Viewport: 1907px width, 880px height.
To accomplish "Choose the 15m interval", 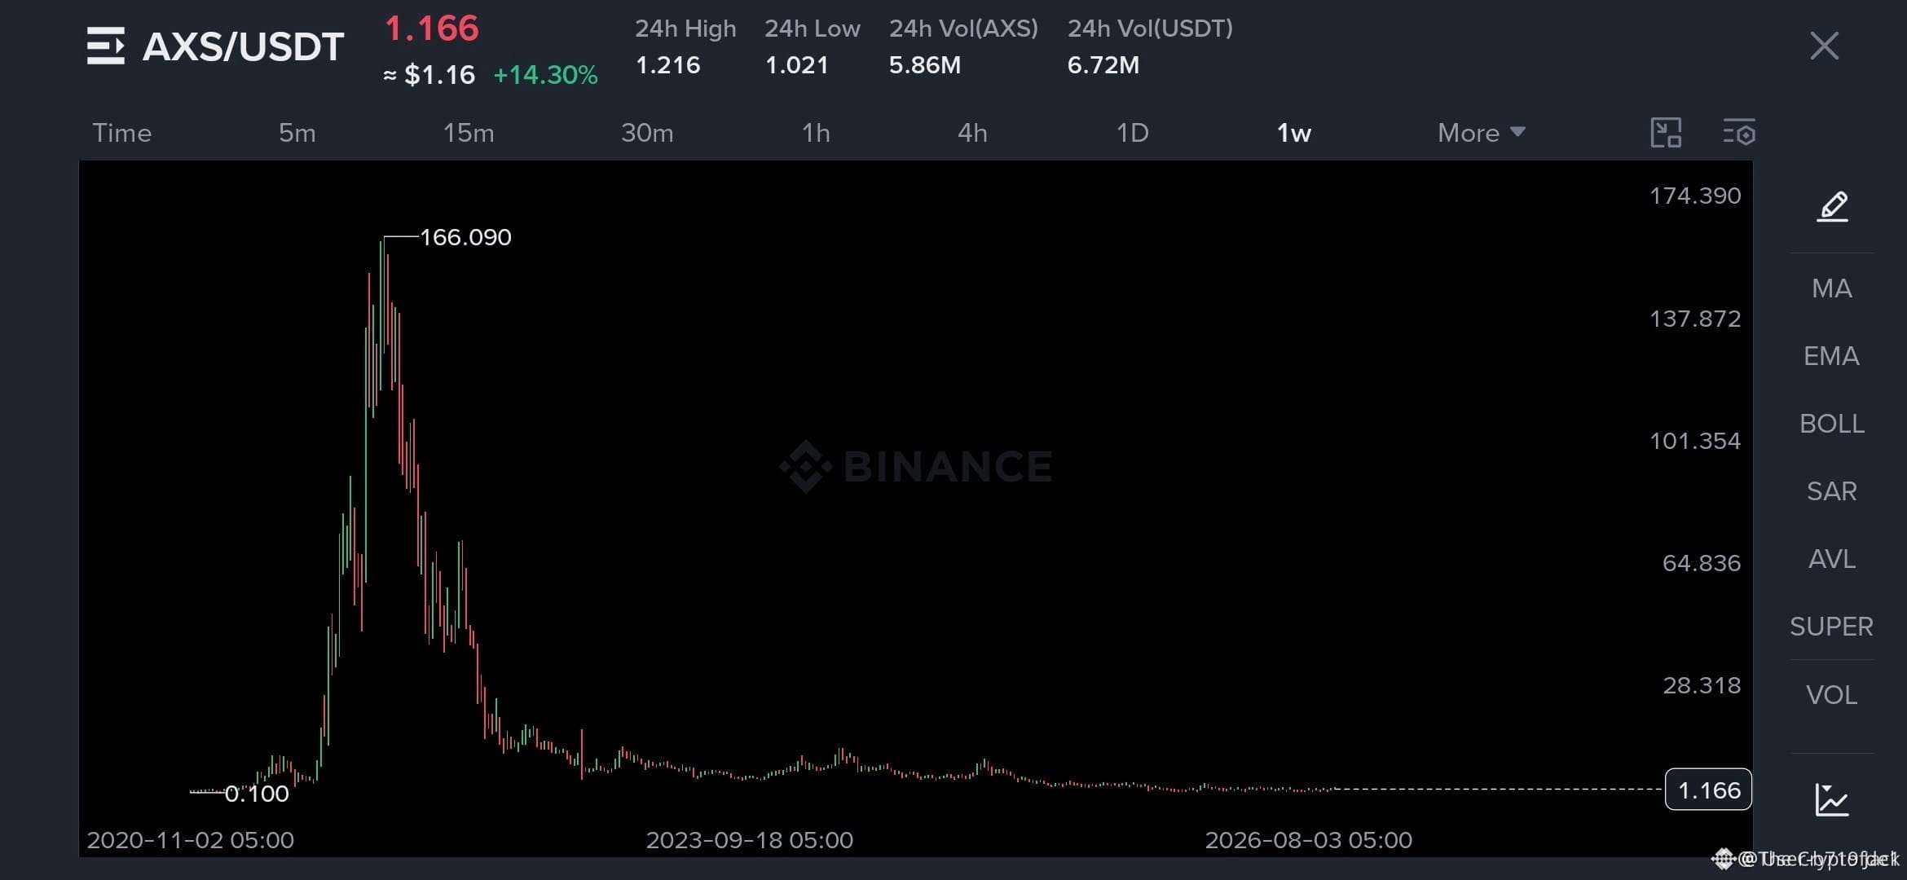I will coord(469,133).
